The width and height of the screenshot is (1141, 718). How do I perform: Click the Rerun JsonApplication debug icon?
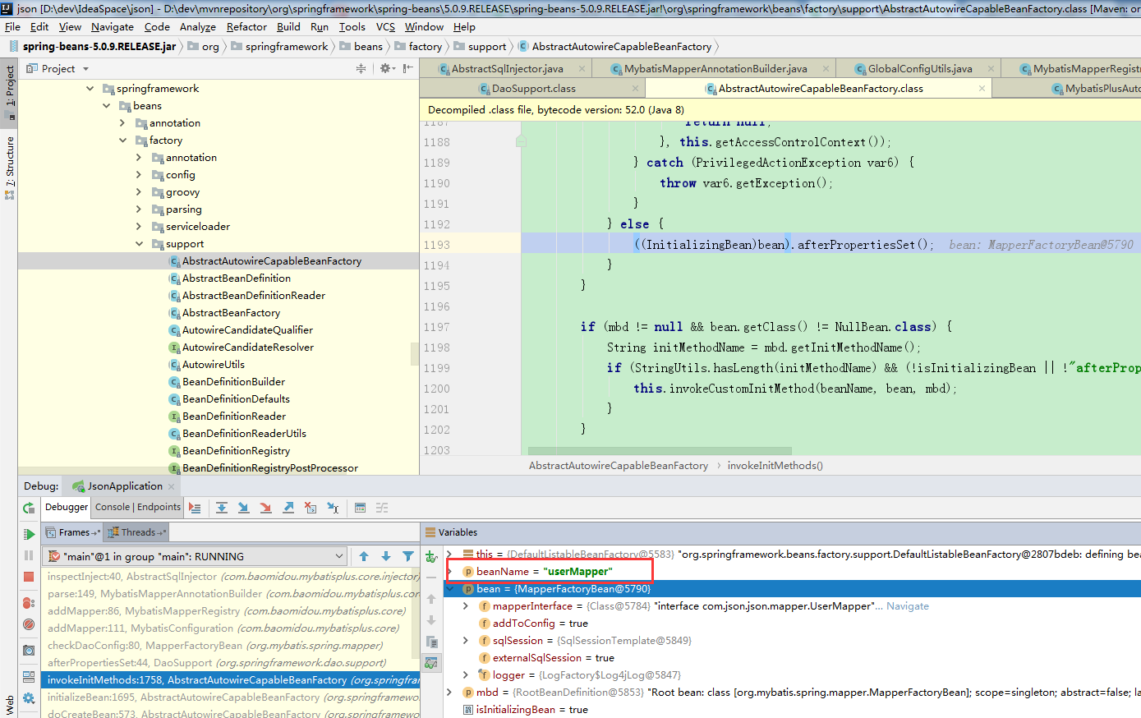point(29,508)
